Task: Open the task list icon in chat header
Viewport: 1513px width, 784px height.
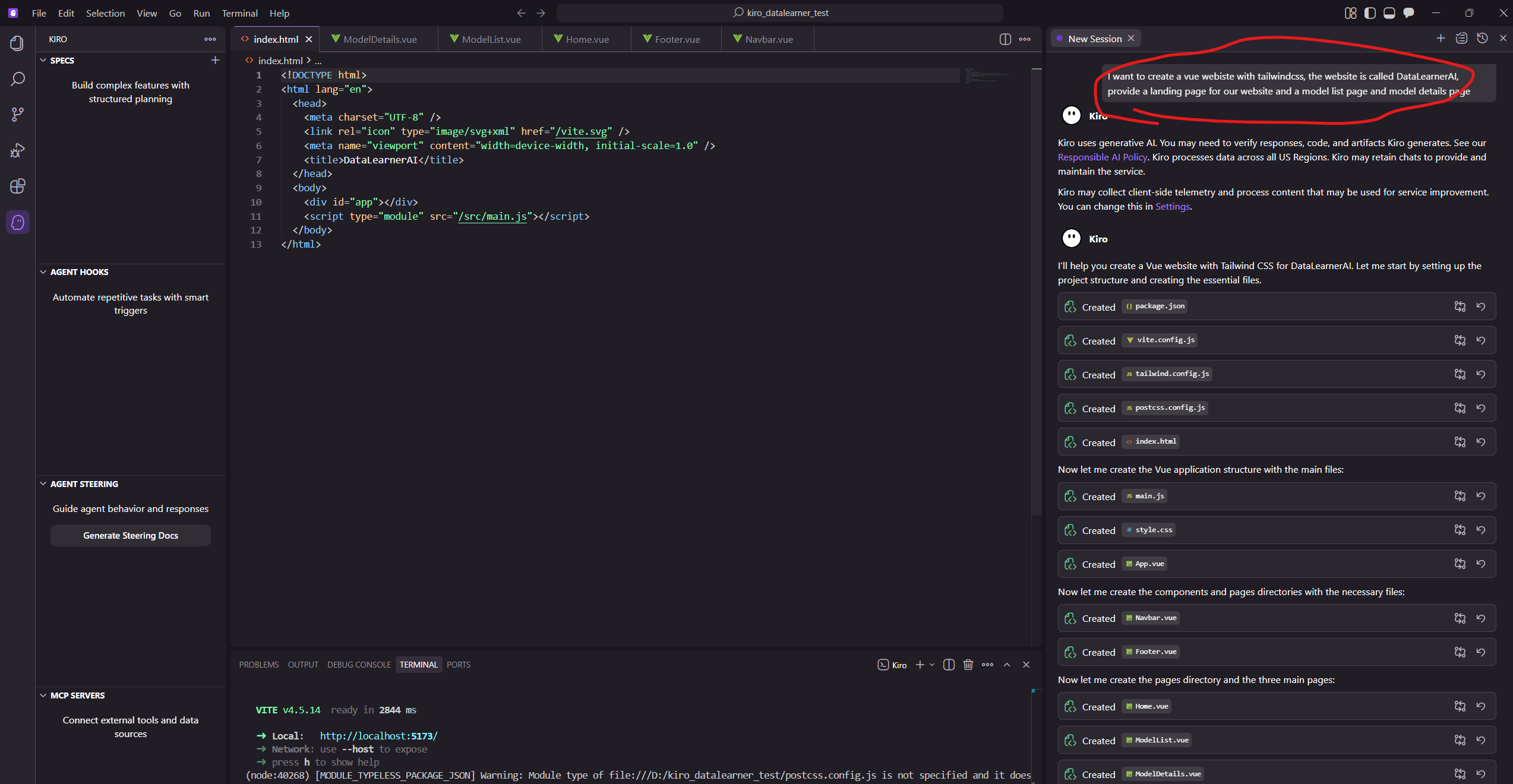Action: [x=1461, y=38]
